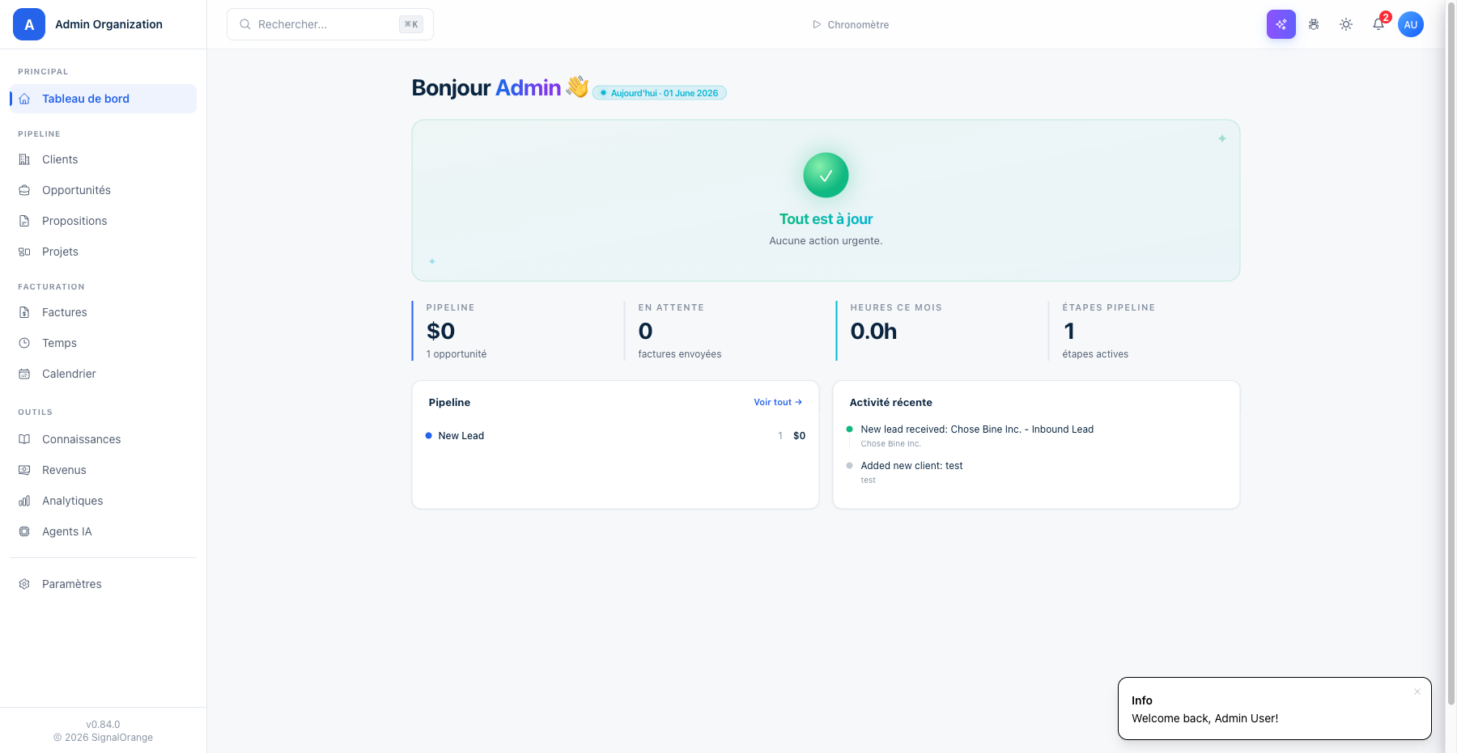Screen dimensions: 1457x753
Task: Open Opportunités briefcase icon
Action: point(24,190)
